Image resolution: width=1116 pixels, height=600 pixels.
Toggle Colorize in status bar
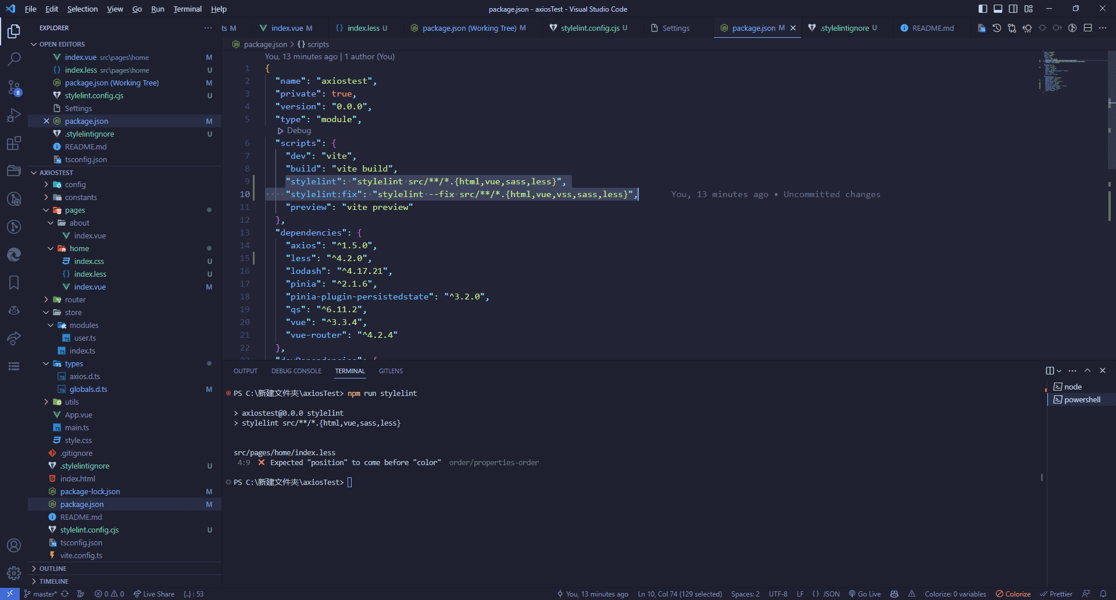(1013, 594)
